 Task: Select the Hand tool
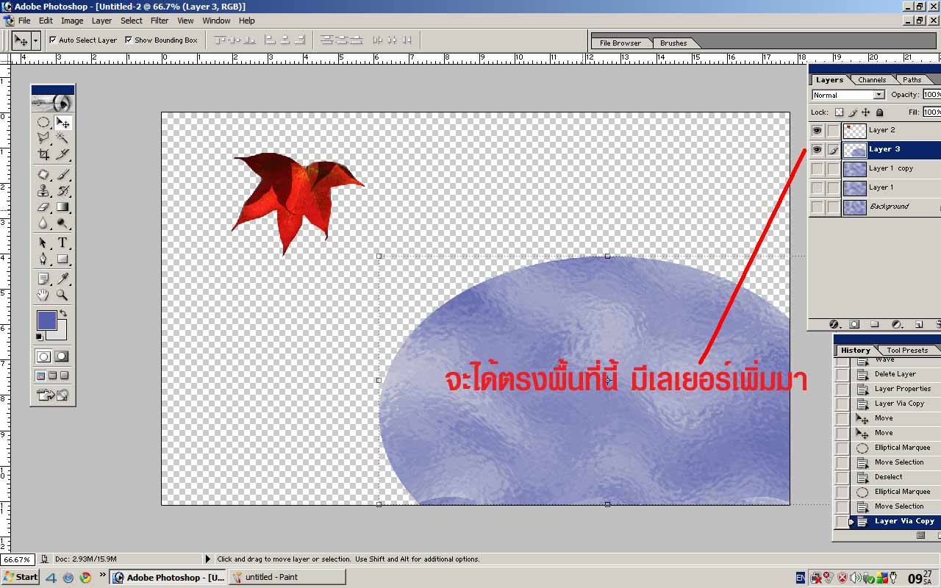point(43,295)
